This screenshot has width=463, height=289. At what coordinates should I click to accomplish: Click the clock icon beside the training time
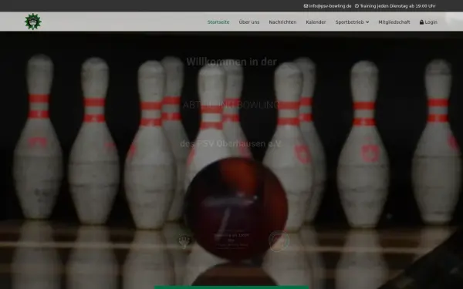pos(357,6)
